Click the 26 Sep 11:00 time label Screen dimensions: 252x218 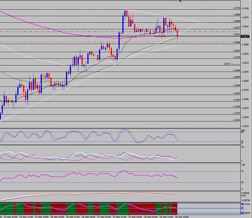tap(73, 217)
